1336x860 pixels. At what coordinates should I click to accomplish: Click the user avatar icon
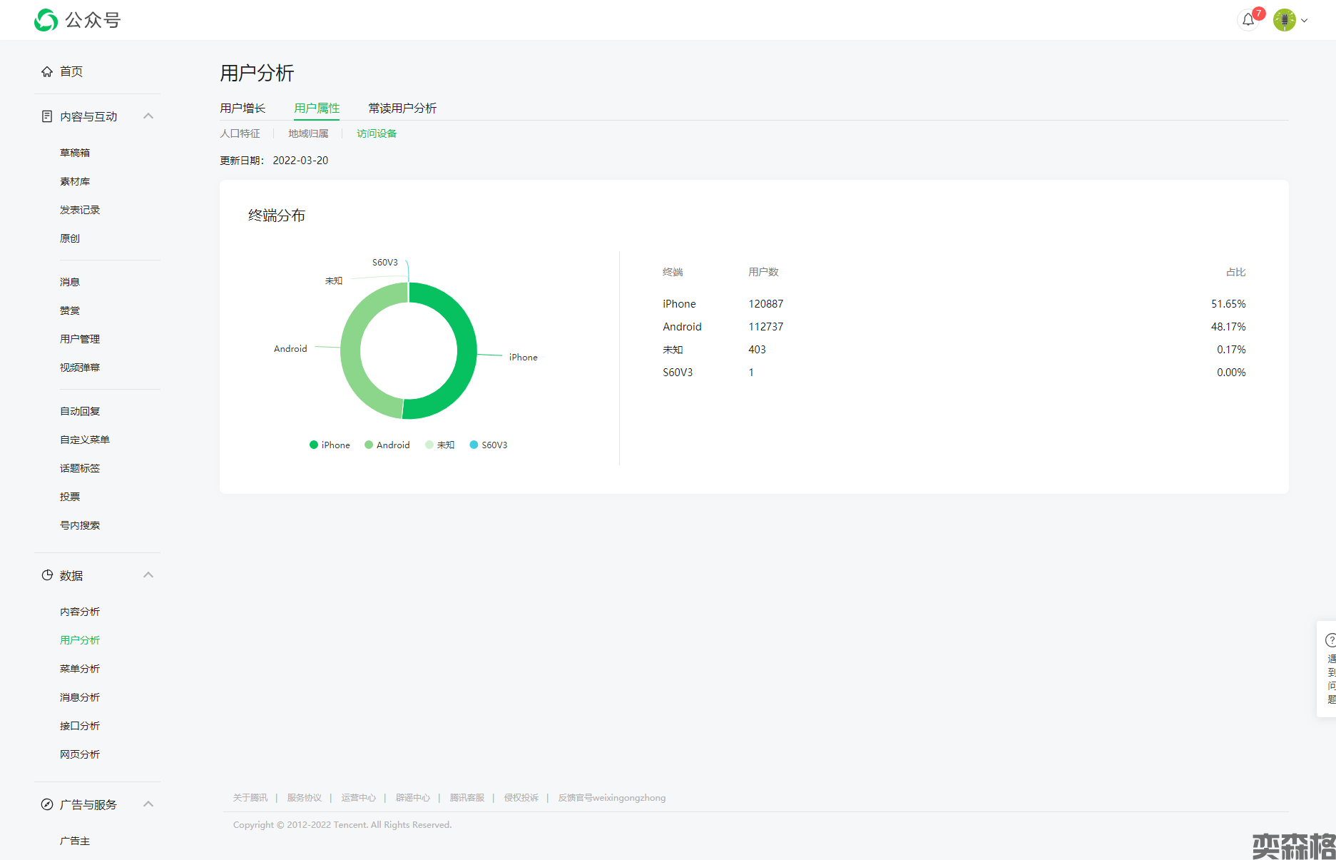(1284, 20)
